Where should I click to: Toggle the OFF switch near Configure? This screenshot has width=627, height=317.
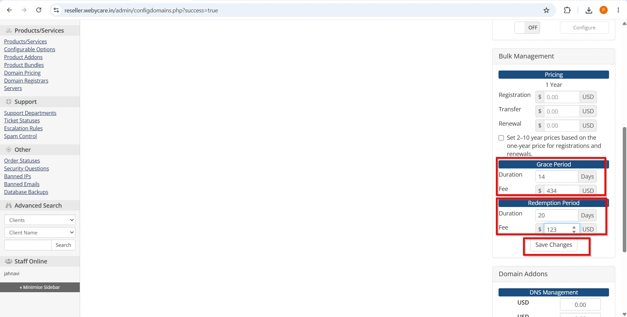point(527,27)
